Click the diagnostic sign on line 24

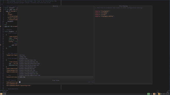pos(1,45)
